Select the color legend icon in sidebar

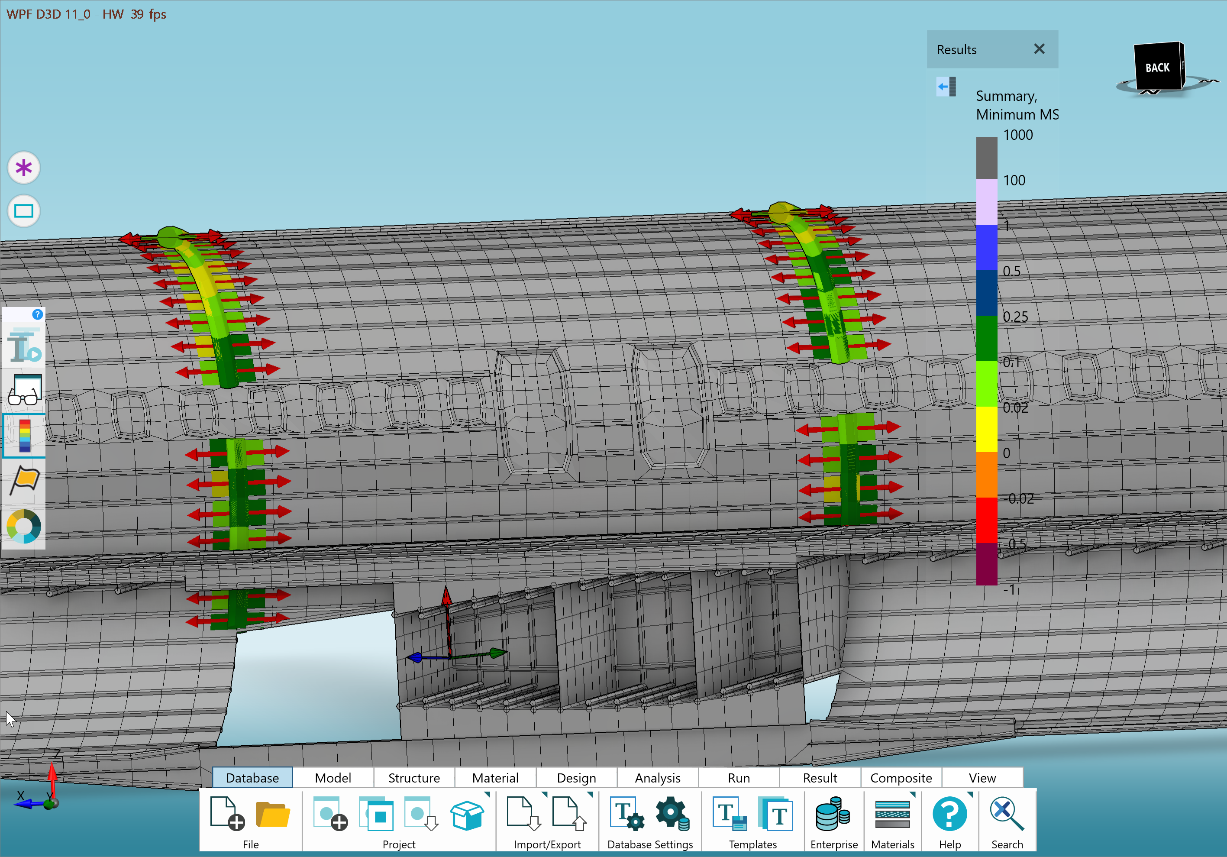25,435
